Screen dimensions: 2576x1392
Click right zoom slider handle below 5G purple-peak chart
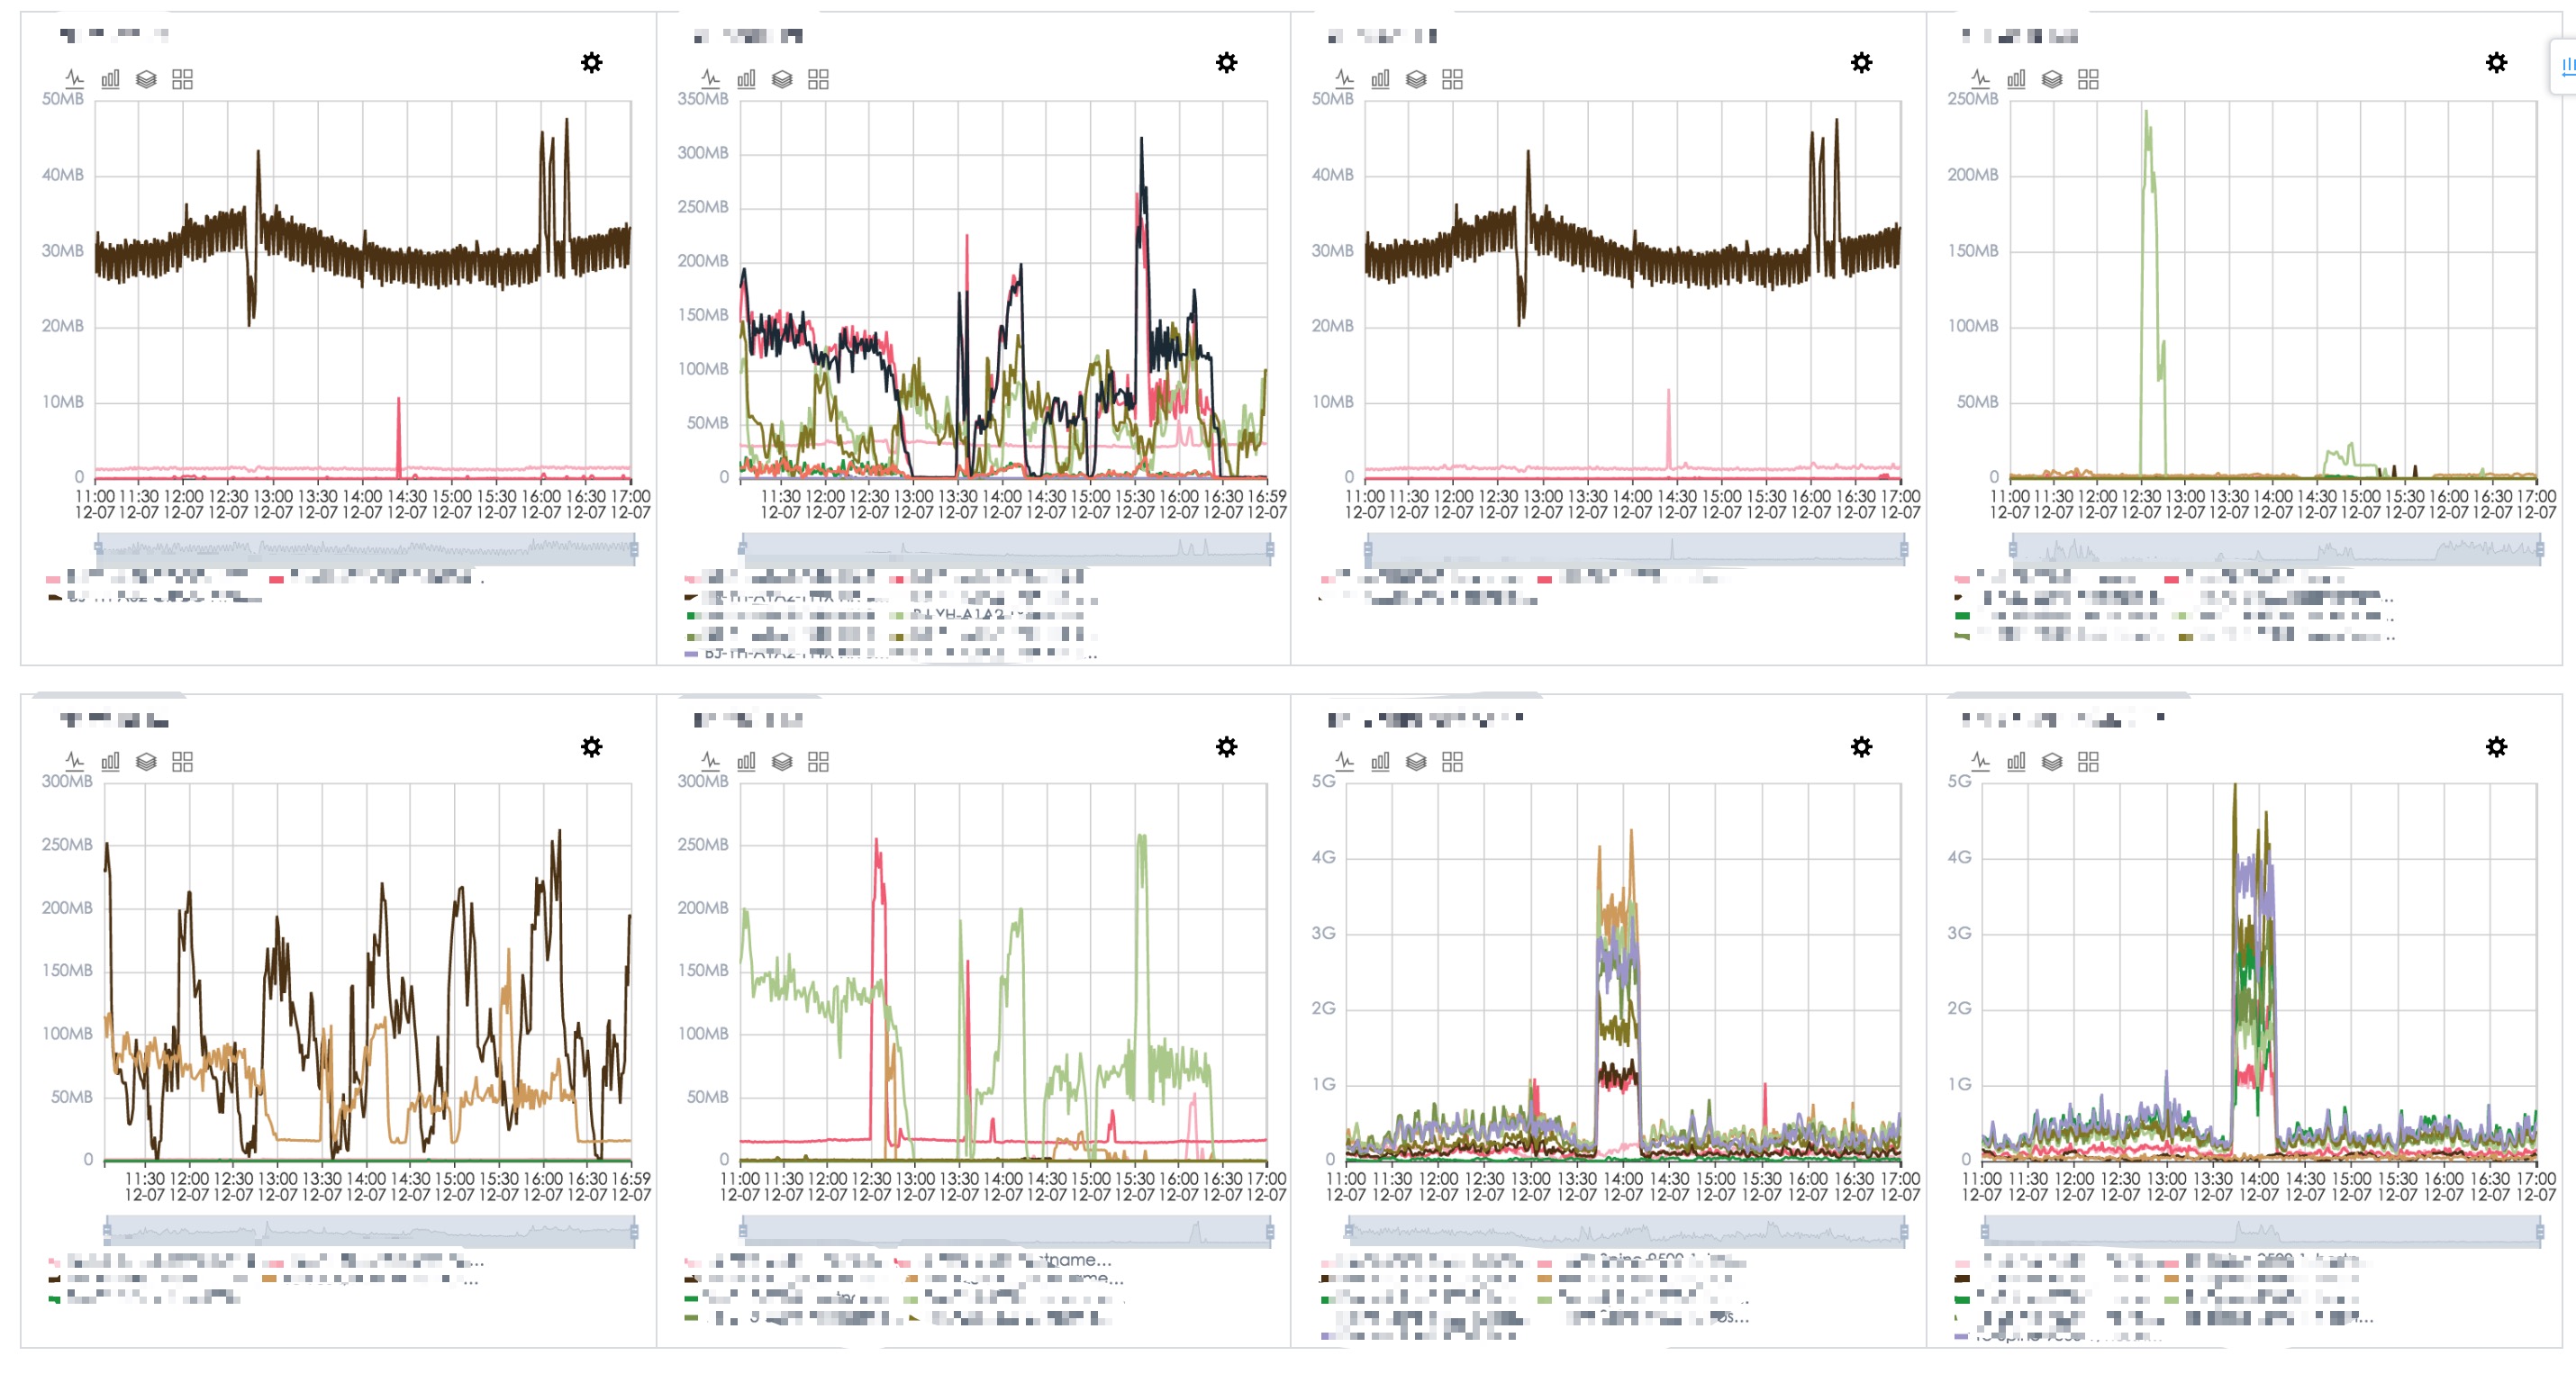coord(2539,1231)
